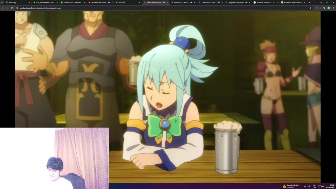Close the KonoSuba 2 Cap 6 tab
This screenshot has width=336, height=189.
click(x=195, y=2)
